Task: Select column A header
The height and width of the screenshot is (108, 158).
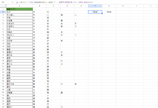Action: click(x=19, y=6)
